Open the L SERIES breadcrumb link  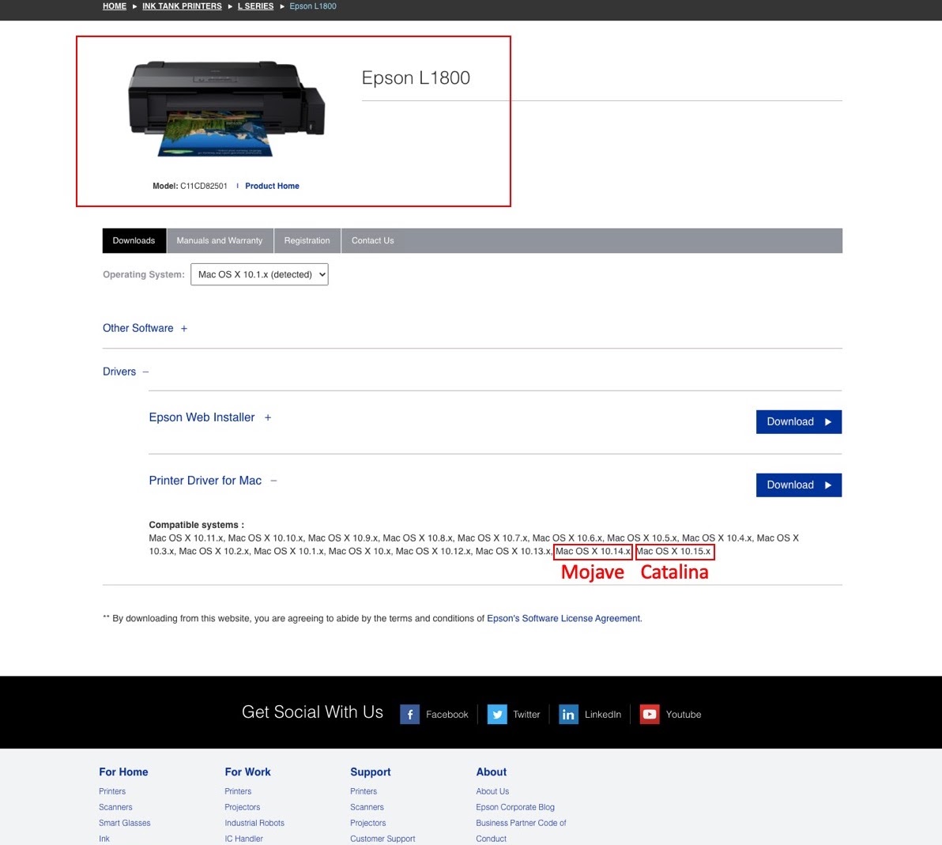pos(255,6)
